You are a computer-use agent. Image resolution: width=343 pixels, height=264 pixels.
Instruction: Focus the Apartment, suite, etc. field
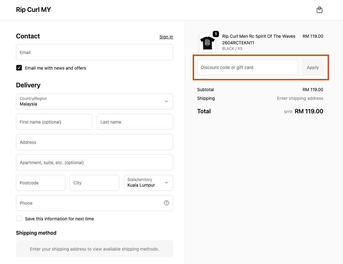(x=95, y=163)
